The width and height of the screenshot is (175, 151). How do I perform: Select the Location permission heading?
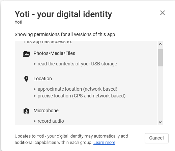tap(43, 79)
